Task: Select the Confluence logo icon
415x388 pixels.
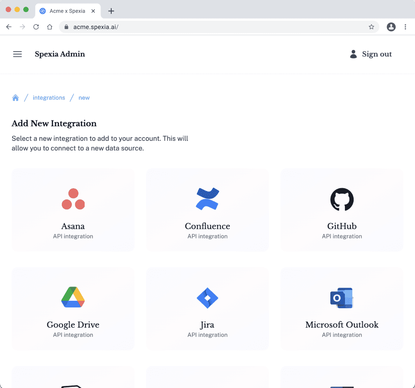Action: (207, 199)
